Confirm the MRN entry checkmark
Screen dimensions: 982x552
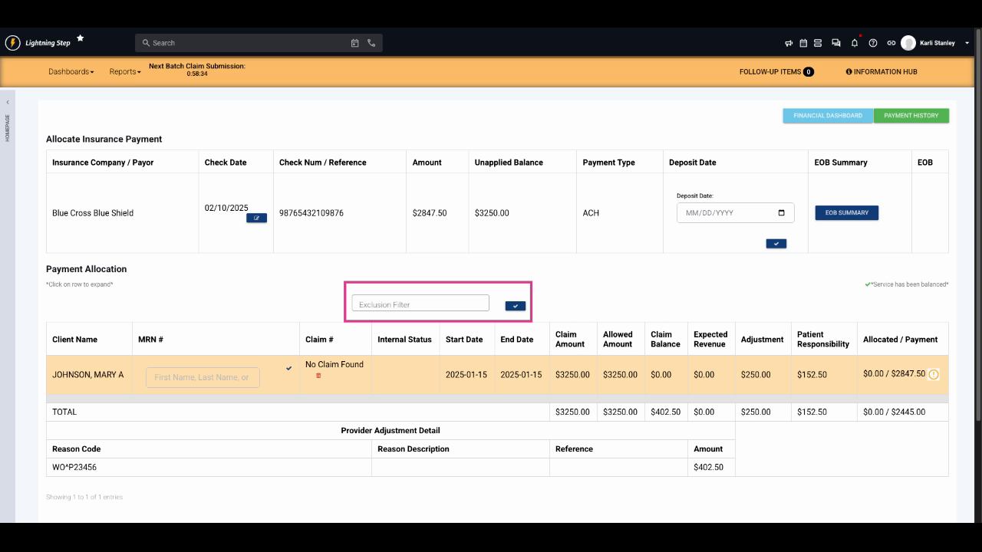[289, 369]
